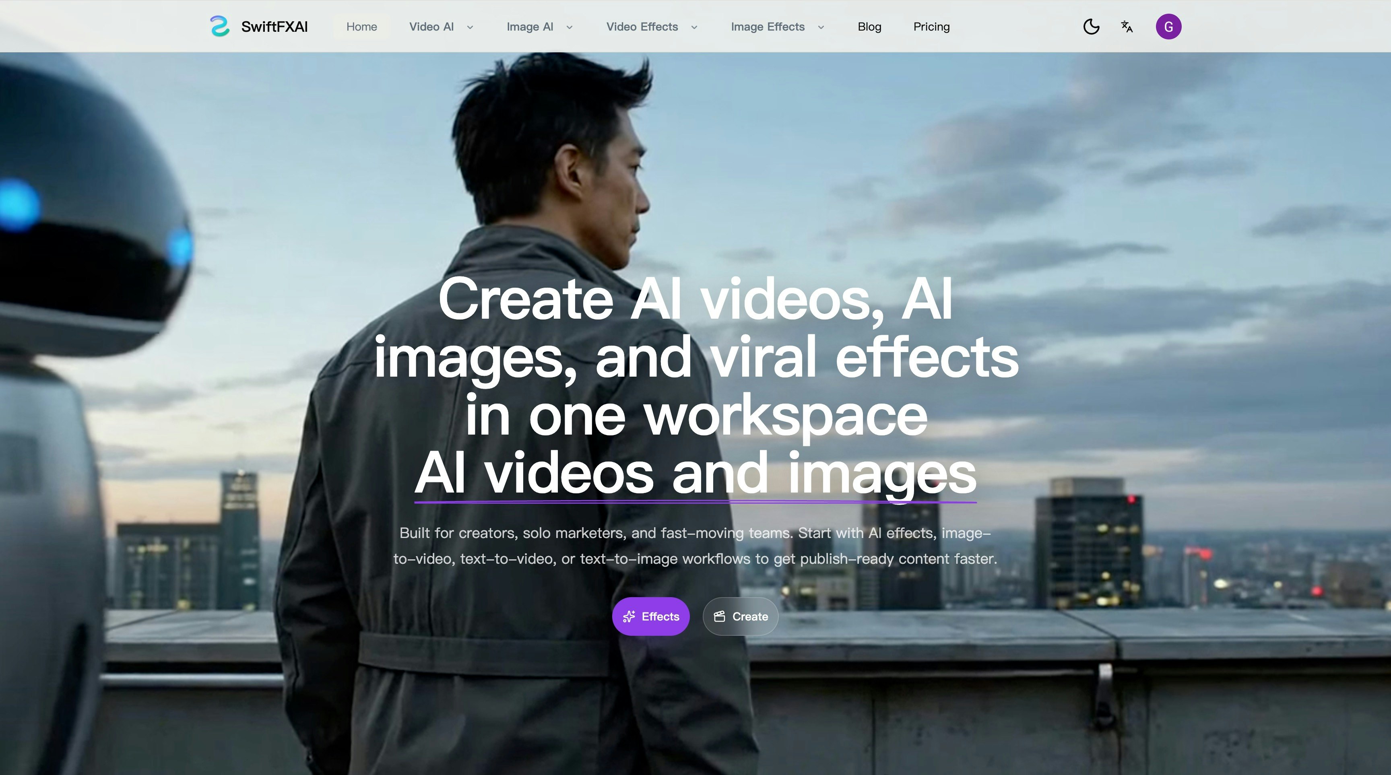This screenshot has height=775, width=1391.
Task: Expand the Image Effects dropdown chevron
Action: pos(821,27)
